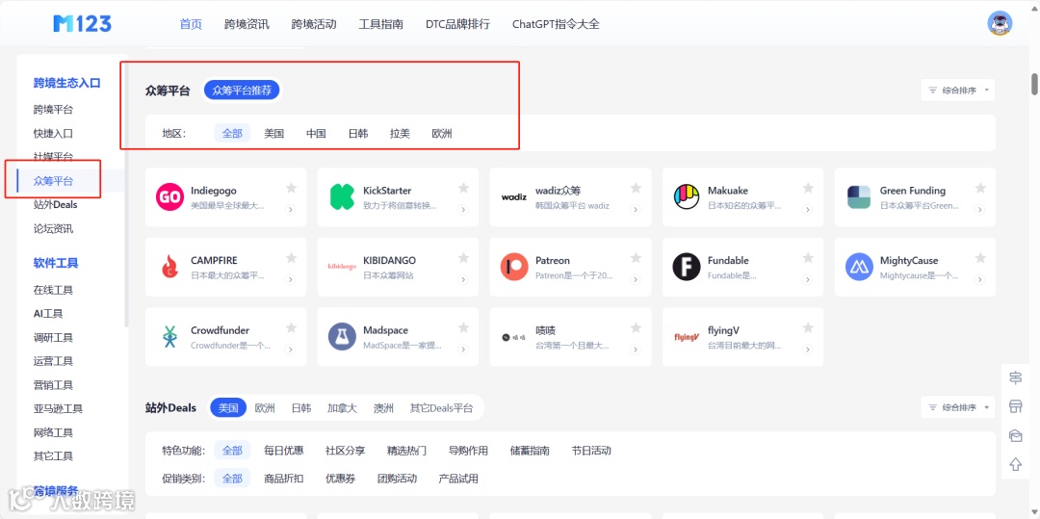Screen dimensions: 1040x519
Task: Open the arrow button on Green Funding card
Action: [980, 210]
